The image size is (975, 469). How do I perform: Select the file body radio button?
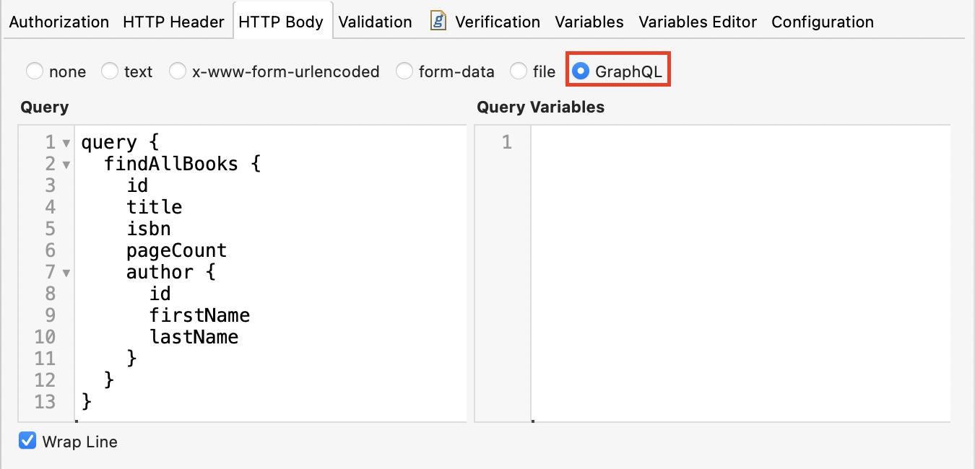[x=519, y=71]
